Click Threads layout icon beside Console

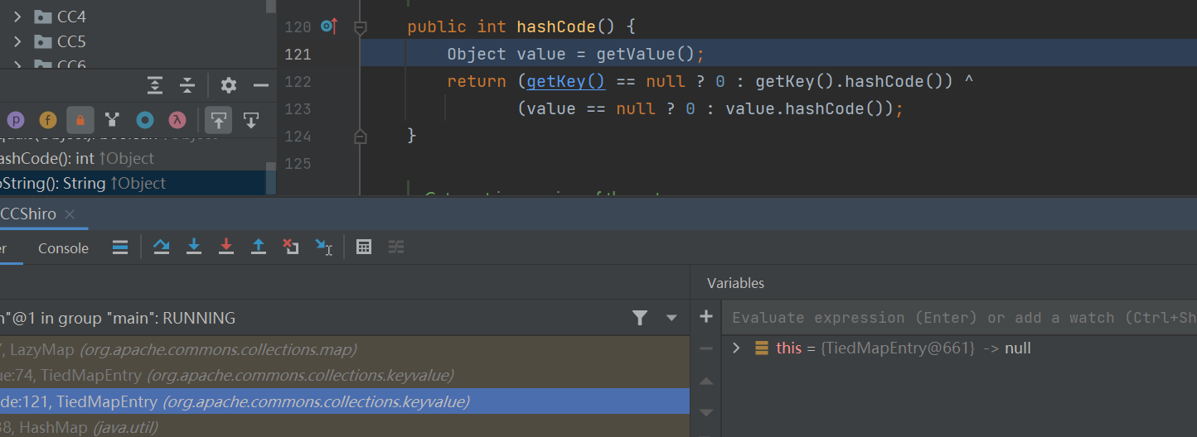(x=120, y=247)
